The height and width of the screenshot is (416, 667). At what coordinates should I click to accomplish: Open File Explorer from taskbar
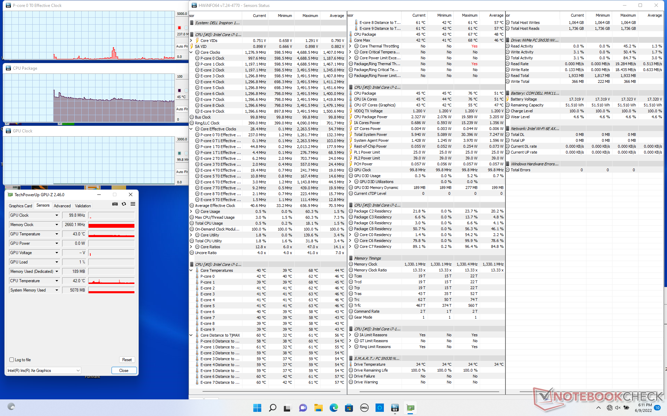click(319, 408)
